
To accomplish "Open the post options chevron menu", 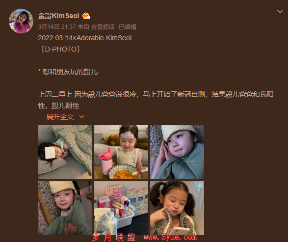I will pos(280,12).
